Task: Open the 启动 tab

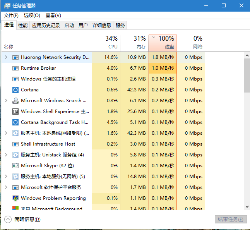Action: pyautogui.click(x=69, y=26)
